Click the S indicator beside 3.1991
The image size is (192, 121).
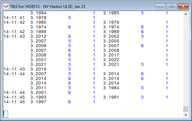click(142, 97)
